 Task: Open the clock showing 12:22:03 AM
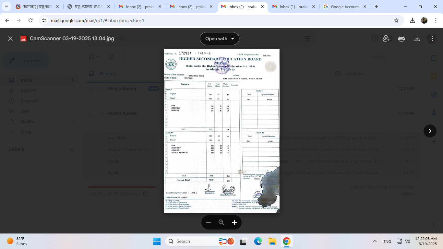point(426,241)
